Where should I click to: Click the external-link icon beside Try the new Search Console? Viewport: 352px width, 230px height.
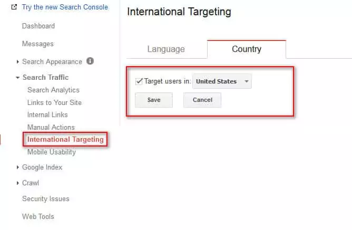[14, 7]
